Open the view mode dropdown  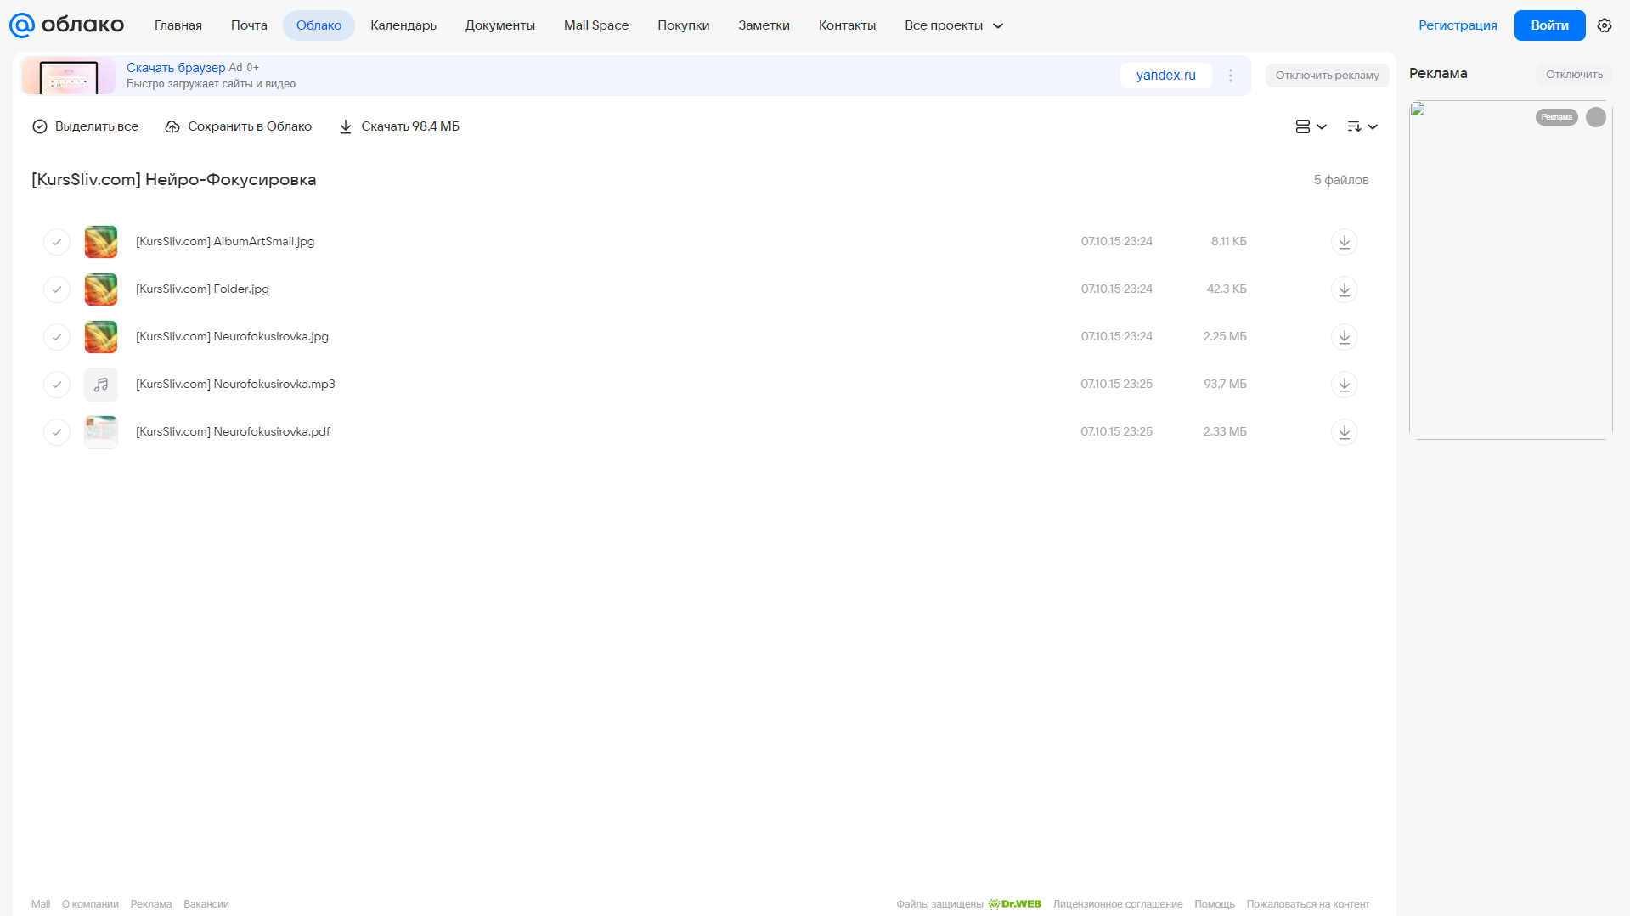point(1311,126)
